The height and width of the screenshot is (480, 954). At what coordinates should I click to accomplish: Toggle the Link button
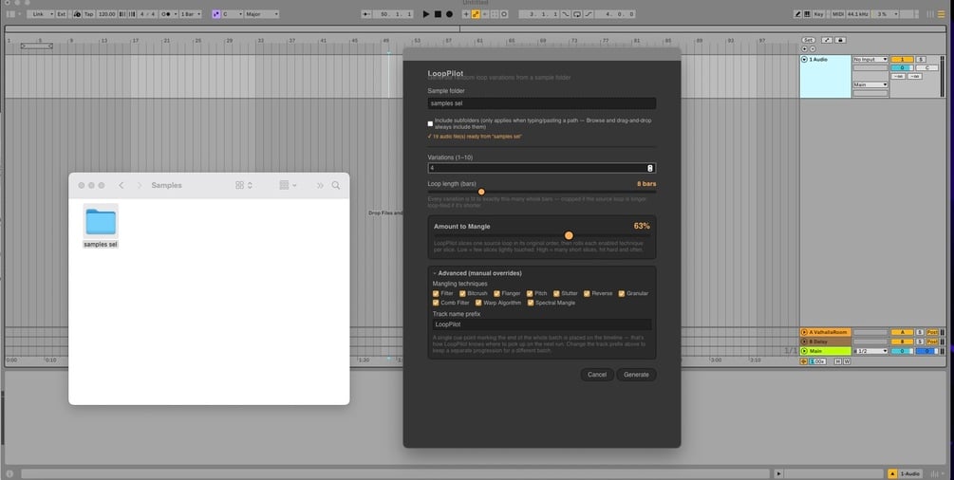(40, 14)
